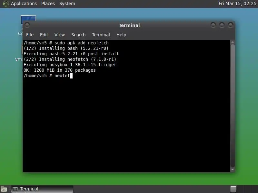Open the Help menu in Terminal
Image resolution: width=258 pixels, height=193 pixels.
coord(121,35)
